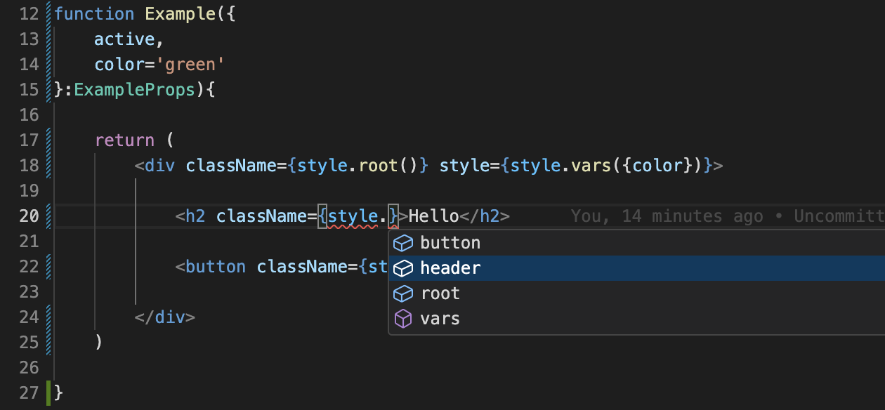Select the 'button' autocomplete suggestion
This screenshot has height=410, width=885.
pyautogui.click(x=636, y=243)
